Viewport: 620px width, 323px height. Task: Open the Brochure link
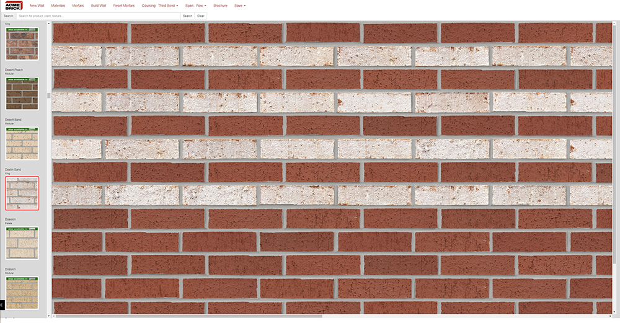(220, 5)
